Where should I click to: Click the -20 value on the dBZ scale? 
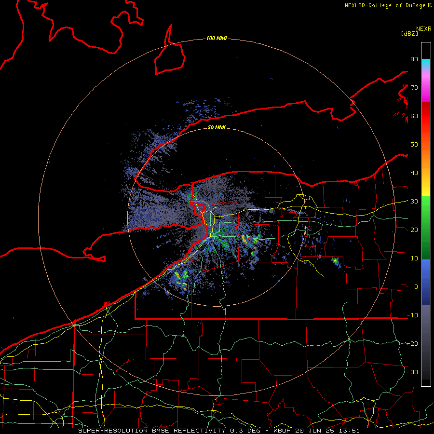[412, 343]
